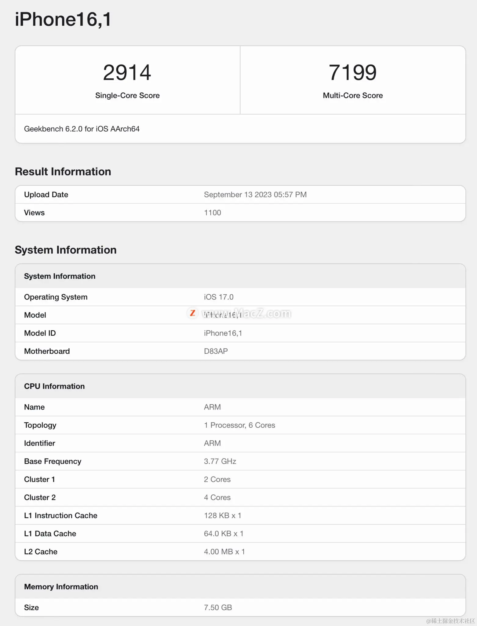Select the 7.50 GB memory value
The image size is (477, 626).
218,607
